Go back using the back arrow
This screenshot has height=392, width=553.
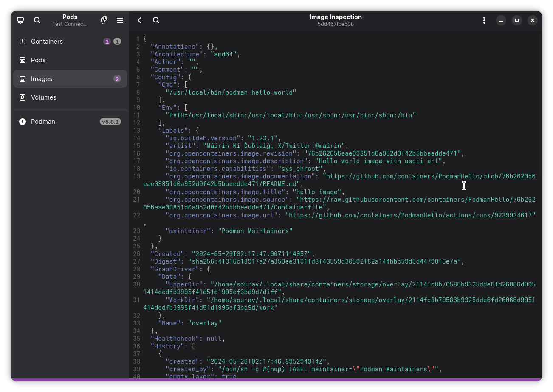pyautogui.click(x=139, y=20)
